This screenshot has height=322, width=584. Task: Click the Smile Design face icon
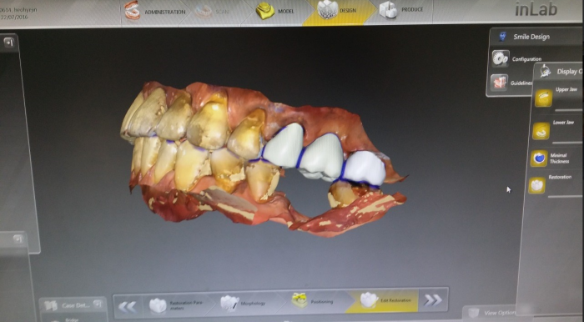[502, 37]
